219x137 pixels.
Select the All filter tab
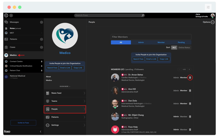pyautogui.click(x=121, y=42)
